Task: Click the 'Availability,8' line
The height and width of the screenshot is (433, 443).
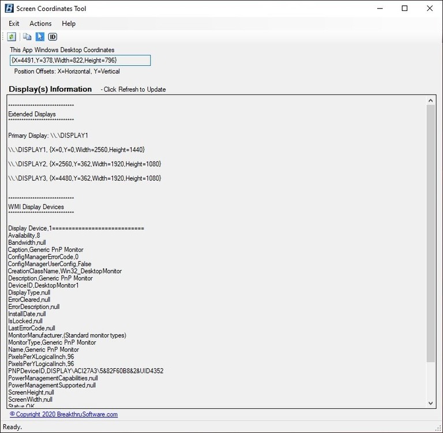Action: point(24,236)
